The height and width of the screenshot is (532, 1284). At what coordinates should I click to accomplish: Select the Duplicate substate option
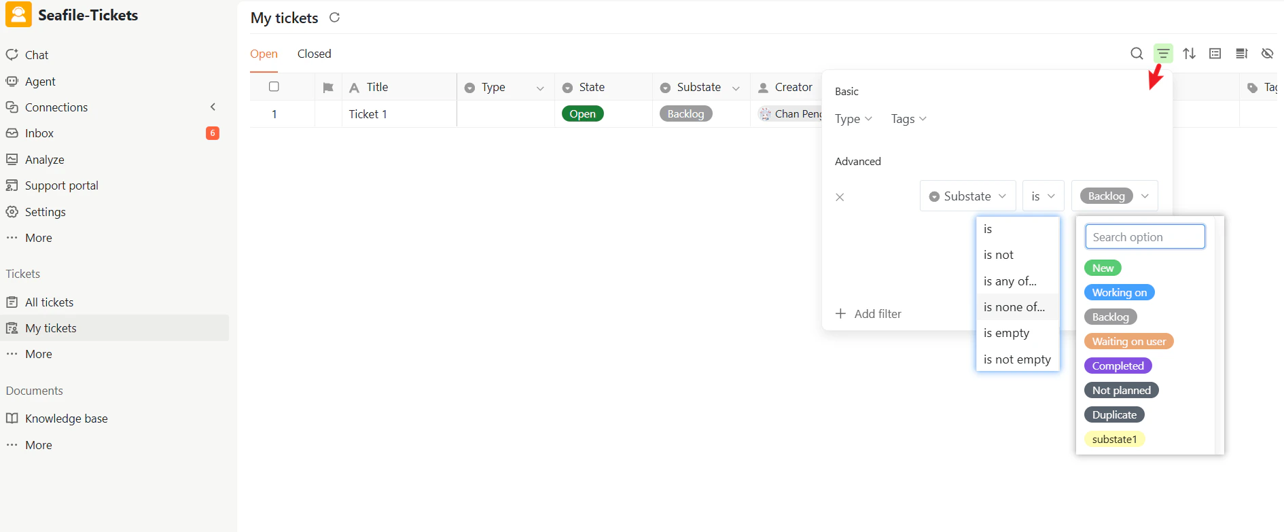pos(1115,415)
